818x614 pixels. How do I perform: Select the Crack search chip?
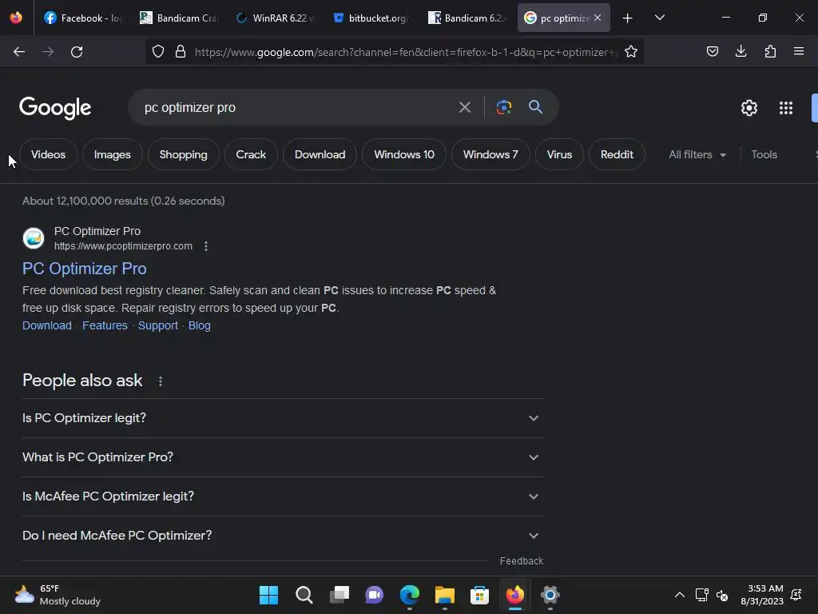pos(251,154)
